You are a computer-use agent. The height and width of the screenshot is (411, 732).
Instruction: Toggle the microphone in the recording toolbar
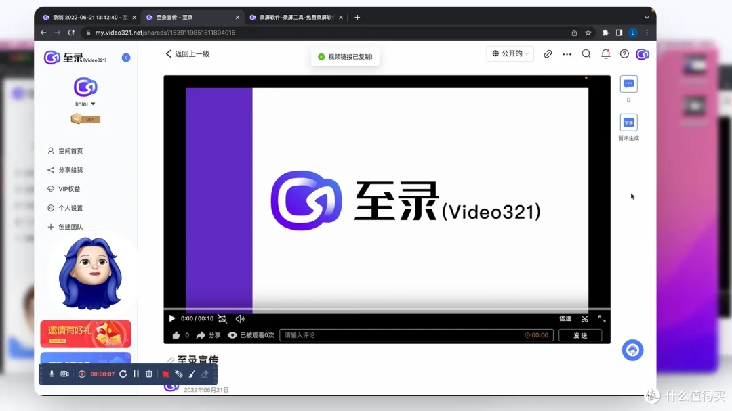[x=52, y=374]
